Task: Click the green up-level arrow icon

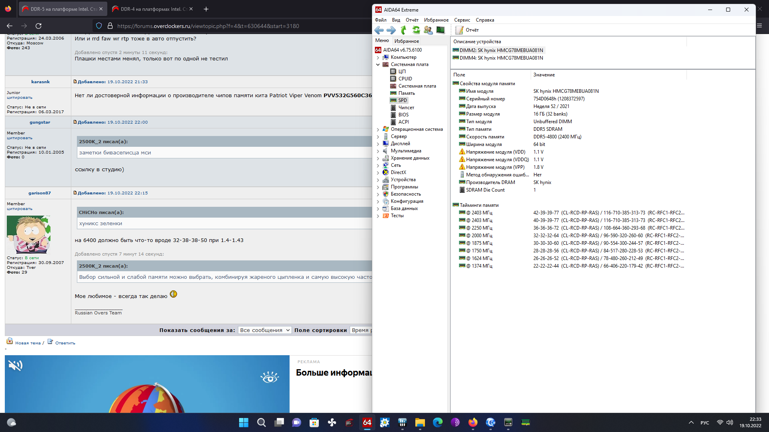Action: [404, 30]
